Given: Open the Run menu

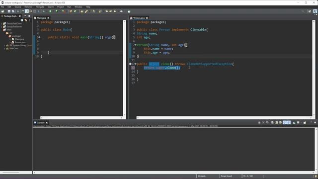Looking at the screenshot, I should tap(69, 7).
